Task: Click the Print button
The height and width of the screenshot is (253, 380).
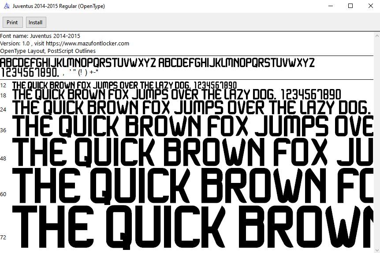Action: pos(12,22)
